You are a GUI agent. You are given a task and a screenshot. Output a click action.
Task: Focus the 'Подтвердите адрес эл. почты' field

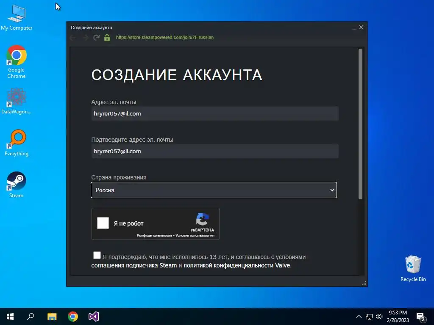click(215, 151)
